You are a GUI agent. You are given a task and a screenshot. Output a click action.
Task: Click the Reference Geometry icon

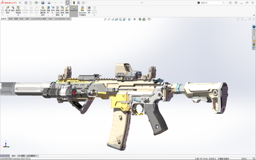53,7
